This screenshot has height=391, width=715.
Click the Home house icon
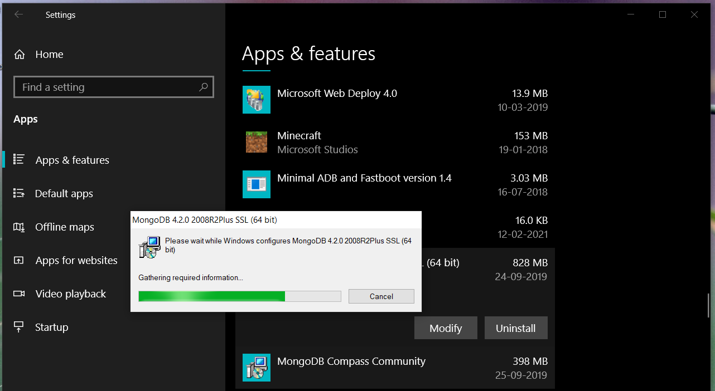20,55
